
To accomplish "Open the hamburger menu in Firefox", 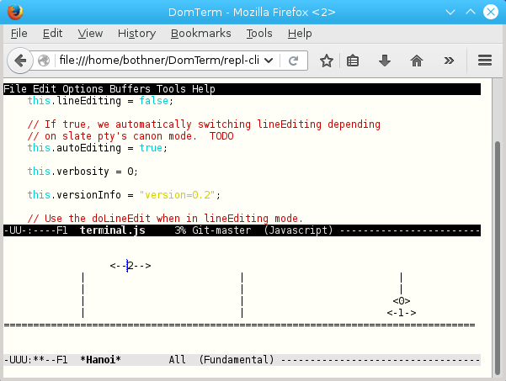I will pyautogui.click(x=484, y=61).
